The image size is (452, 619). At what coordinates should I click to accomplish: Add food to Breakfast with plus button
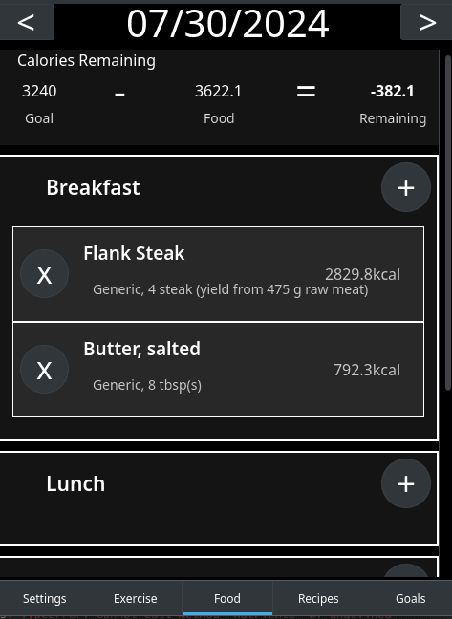point(406,187)
